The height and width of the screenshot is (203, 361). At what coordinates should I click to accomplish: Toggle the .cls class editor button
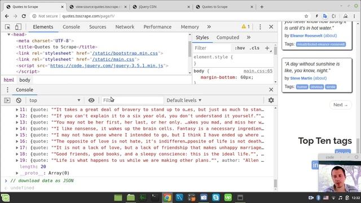[x=254, y=48]
